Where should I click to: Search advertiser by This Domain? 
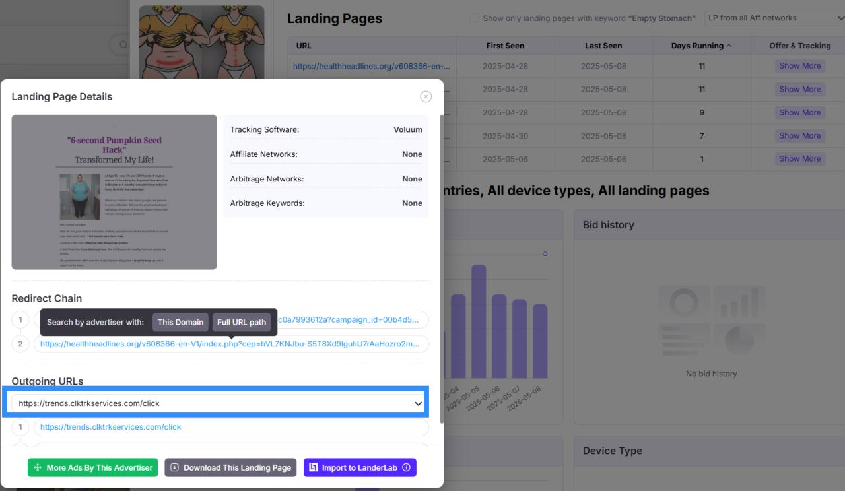180,322
